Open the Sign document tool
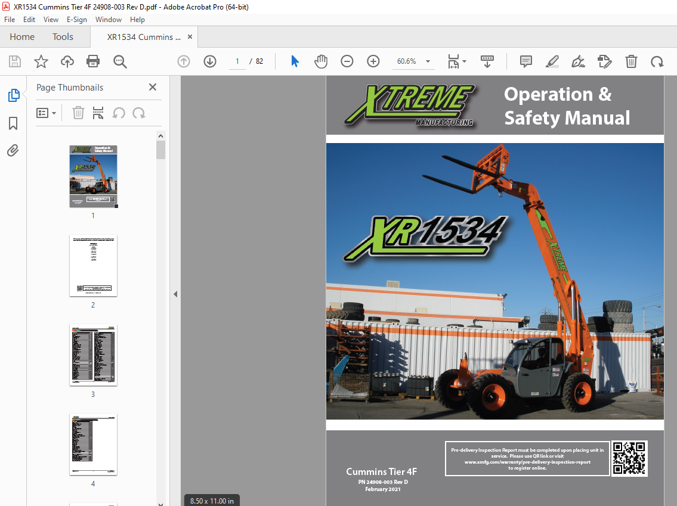Image resolution: width=677 pixels, height=506 pixels. [578, 61]
